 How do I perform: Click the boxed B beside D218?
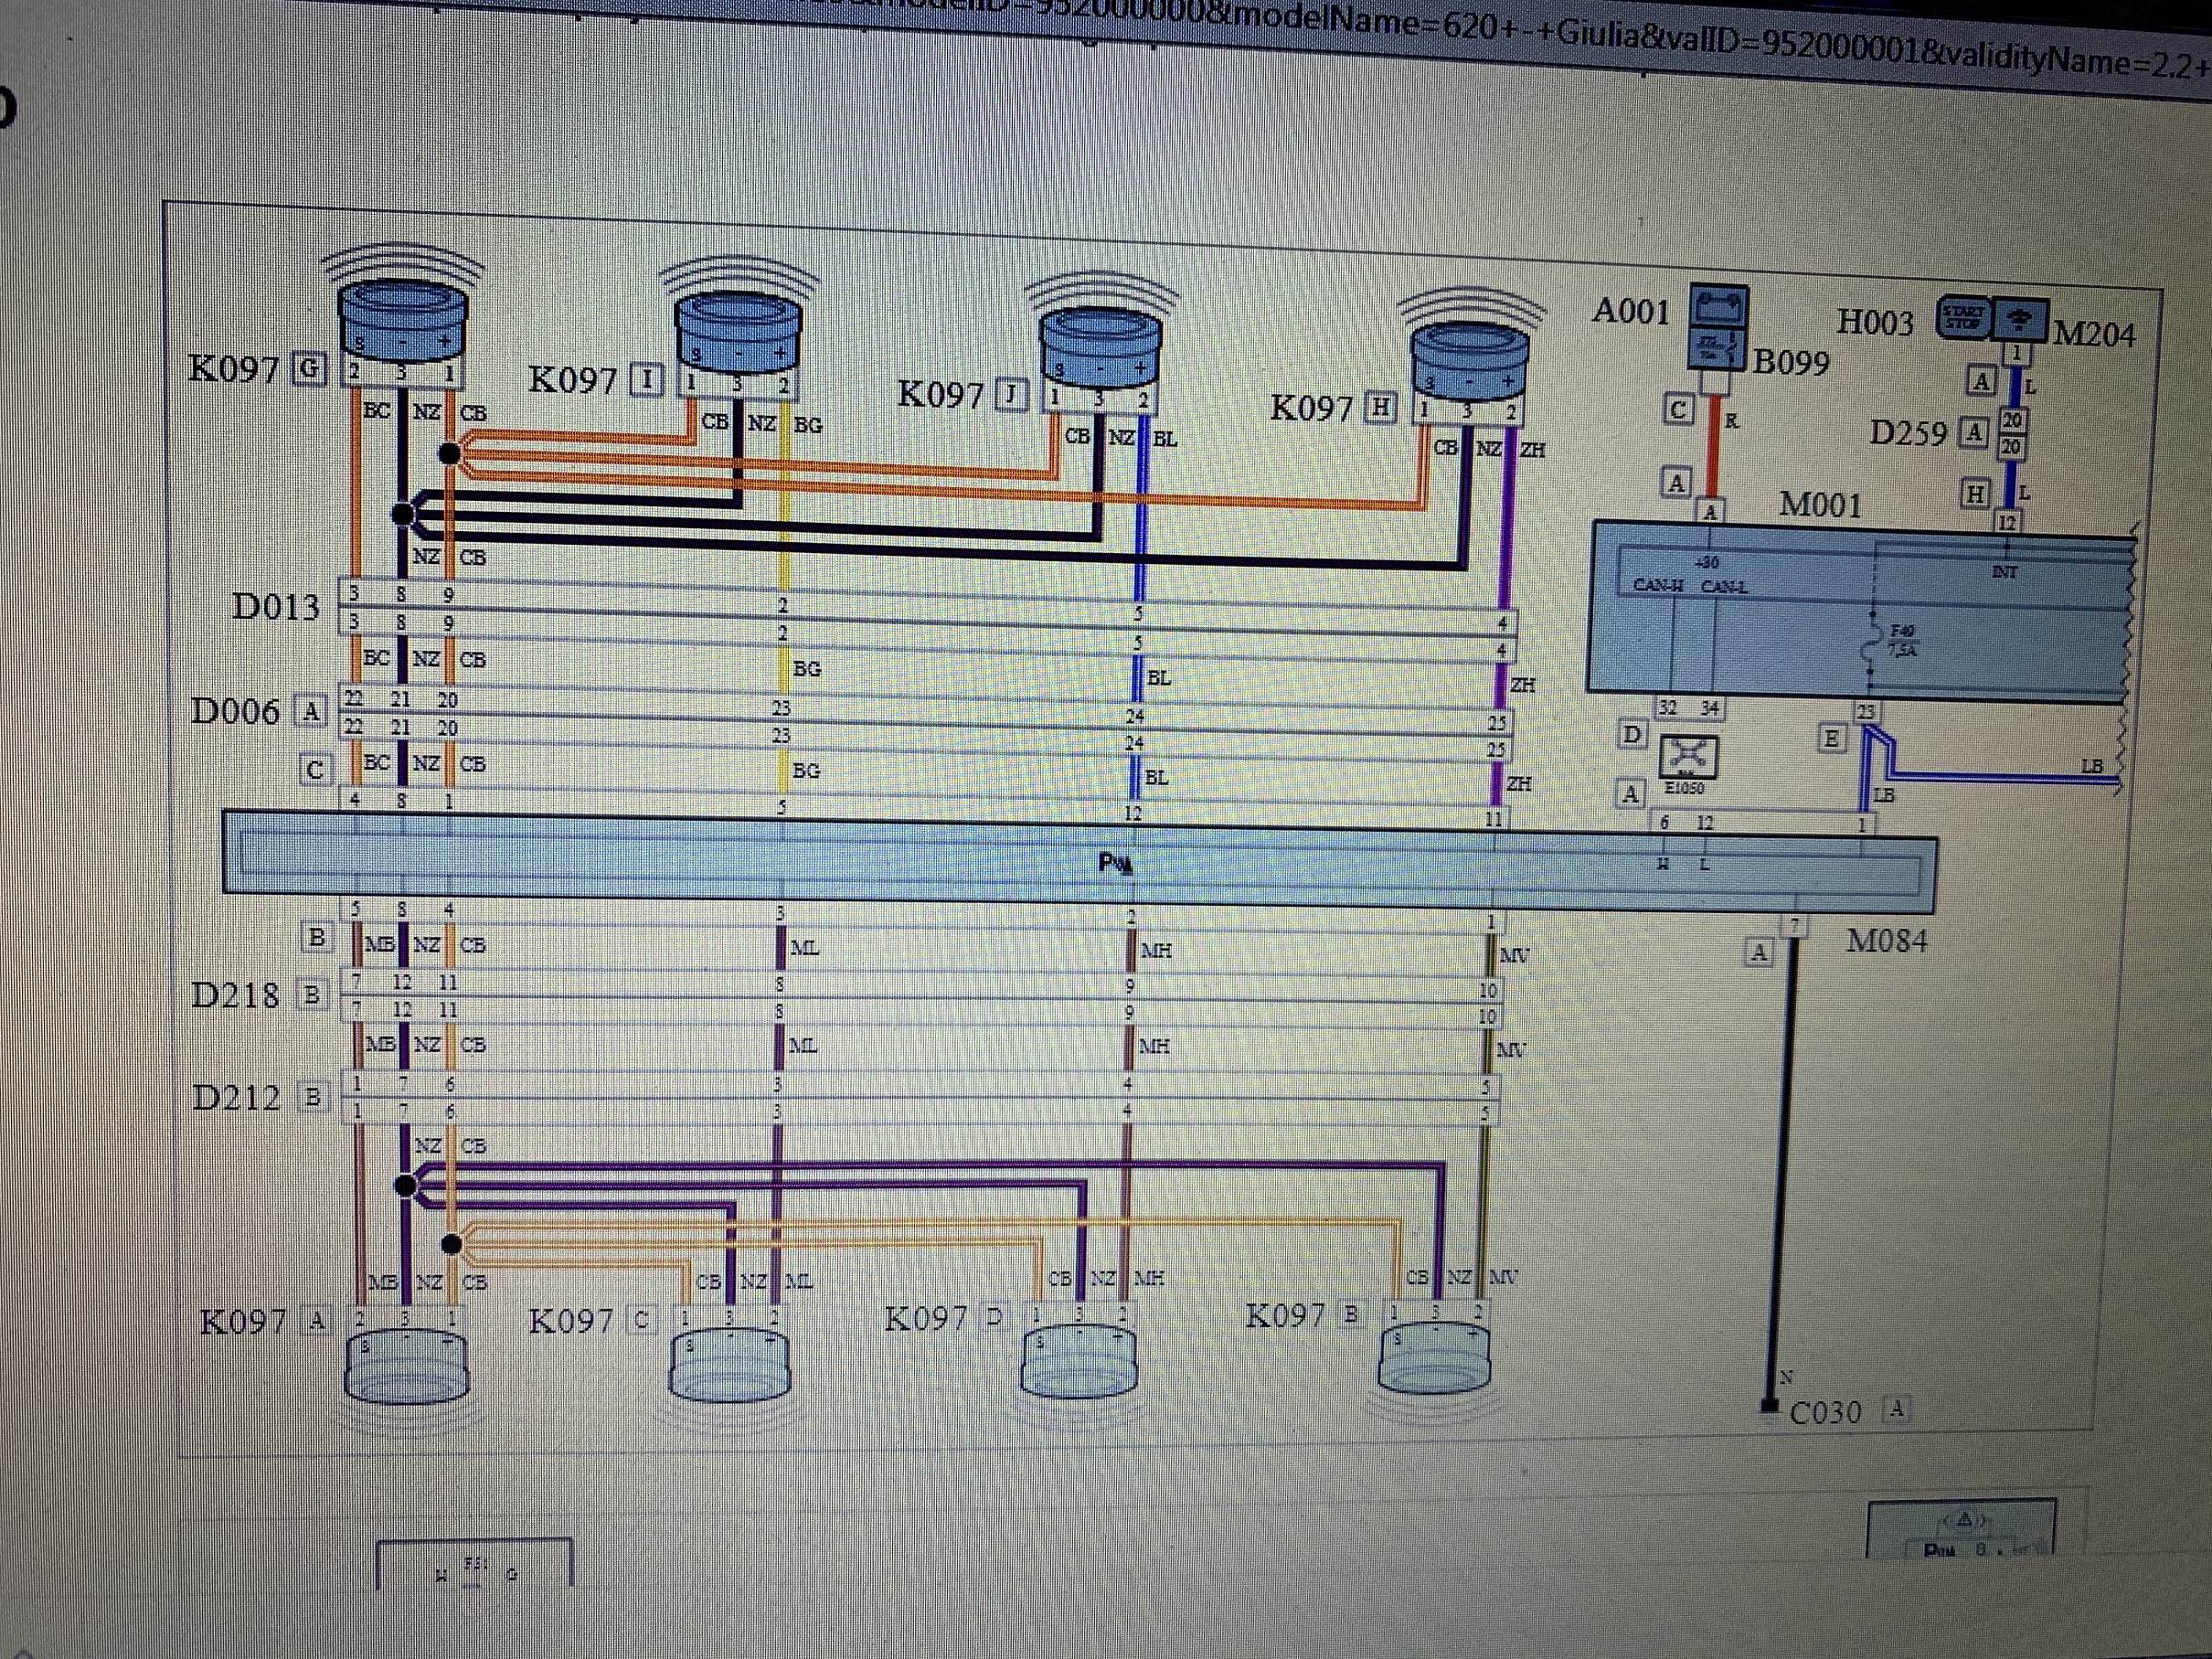click(312, 995)
